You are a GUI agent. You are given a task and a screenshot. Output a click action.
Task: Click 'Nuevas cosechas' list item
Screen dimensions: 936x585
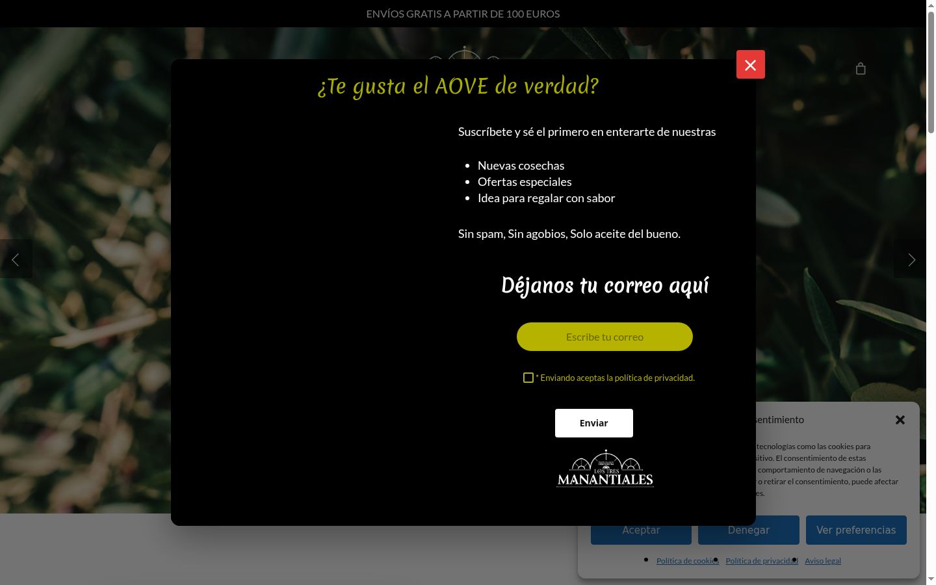(x=521, y=165)
